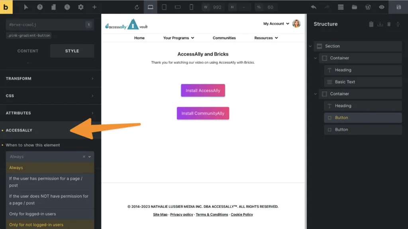Open the Terms & Conditions link

click(x=212, y=215)
